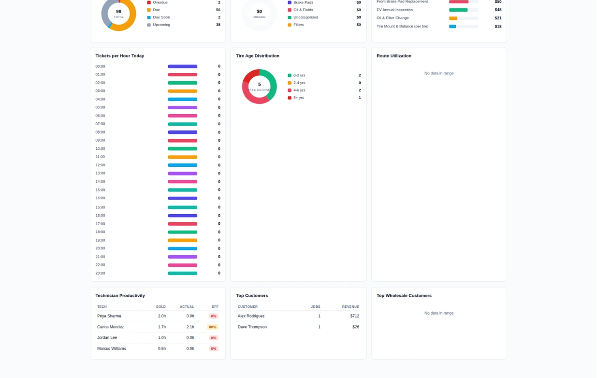Image resolution: width=597 pixels, height=378 pixels.
Task: Click Carlos Mendez's 2.1h actual hours
Action: click(x=190, y=327)
